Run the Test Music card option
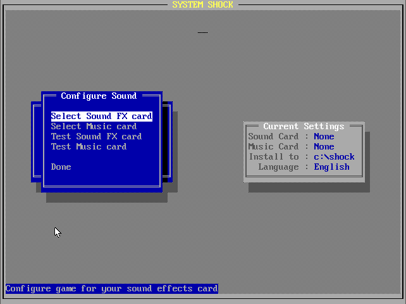Screen dimensions: 406x304 click(x=89, y=147)
